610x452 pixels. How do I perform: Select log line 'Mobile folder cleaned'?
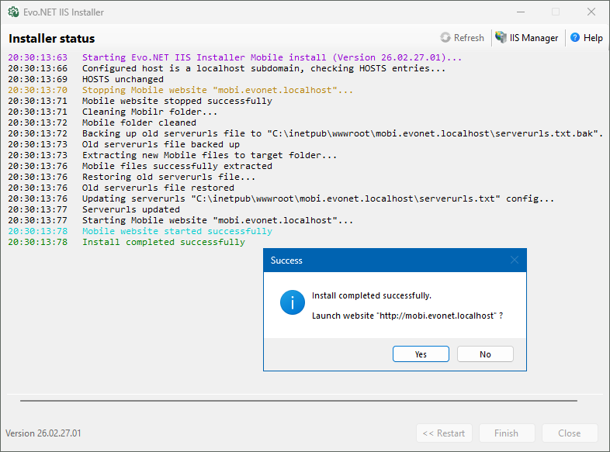coord(139,122)
